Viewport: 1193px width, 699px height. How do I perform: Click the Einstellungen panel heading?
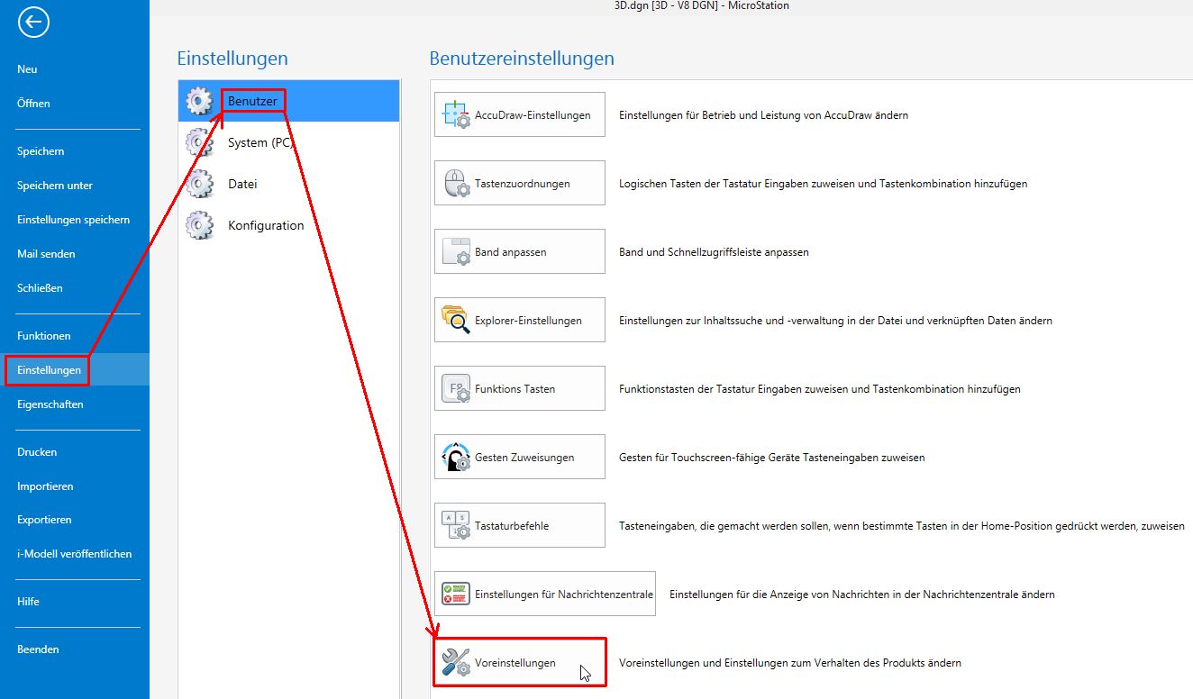232,59
